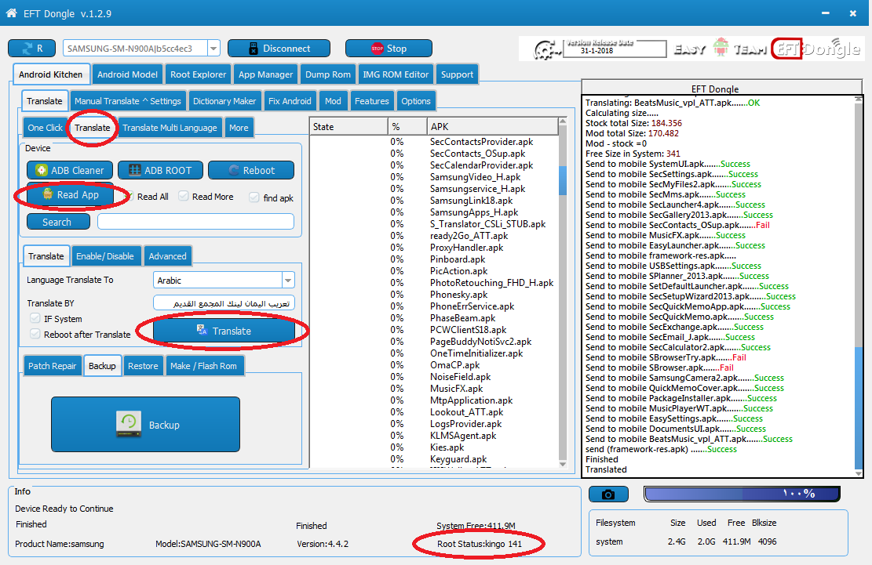This screenshot has height=565, width=872.
Task: Open the Root Explorer tab
Action: pos(198,74)
